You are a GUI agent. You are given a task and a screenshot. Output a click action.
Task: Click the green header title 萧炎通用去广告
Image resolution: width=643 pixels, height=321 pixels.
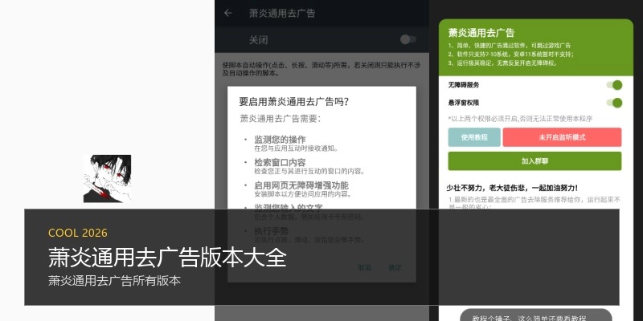pos(481,33)
